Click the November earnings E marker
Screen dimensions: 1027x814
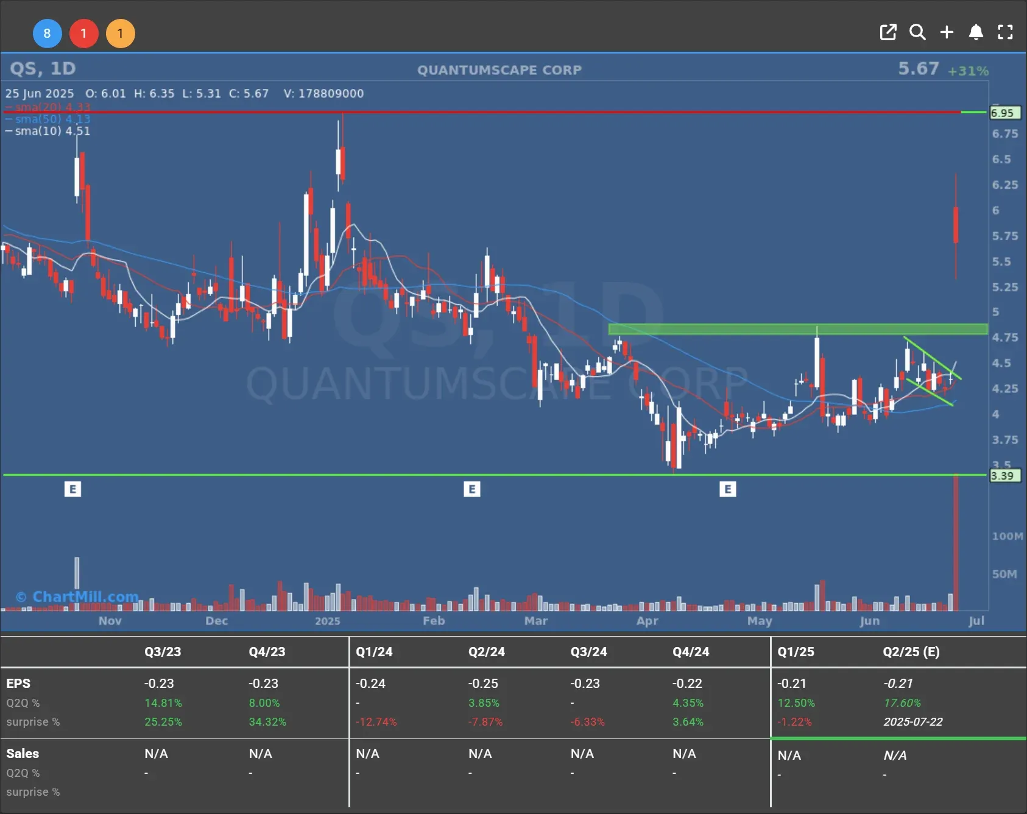pyautogui.click(x=72, y=489)
